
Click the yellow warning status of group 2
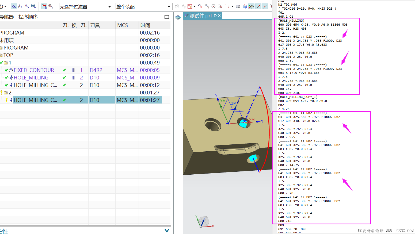(1, 93)
